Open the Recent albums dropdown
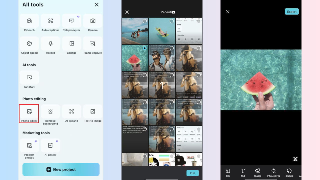 click(168, 12)
